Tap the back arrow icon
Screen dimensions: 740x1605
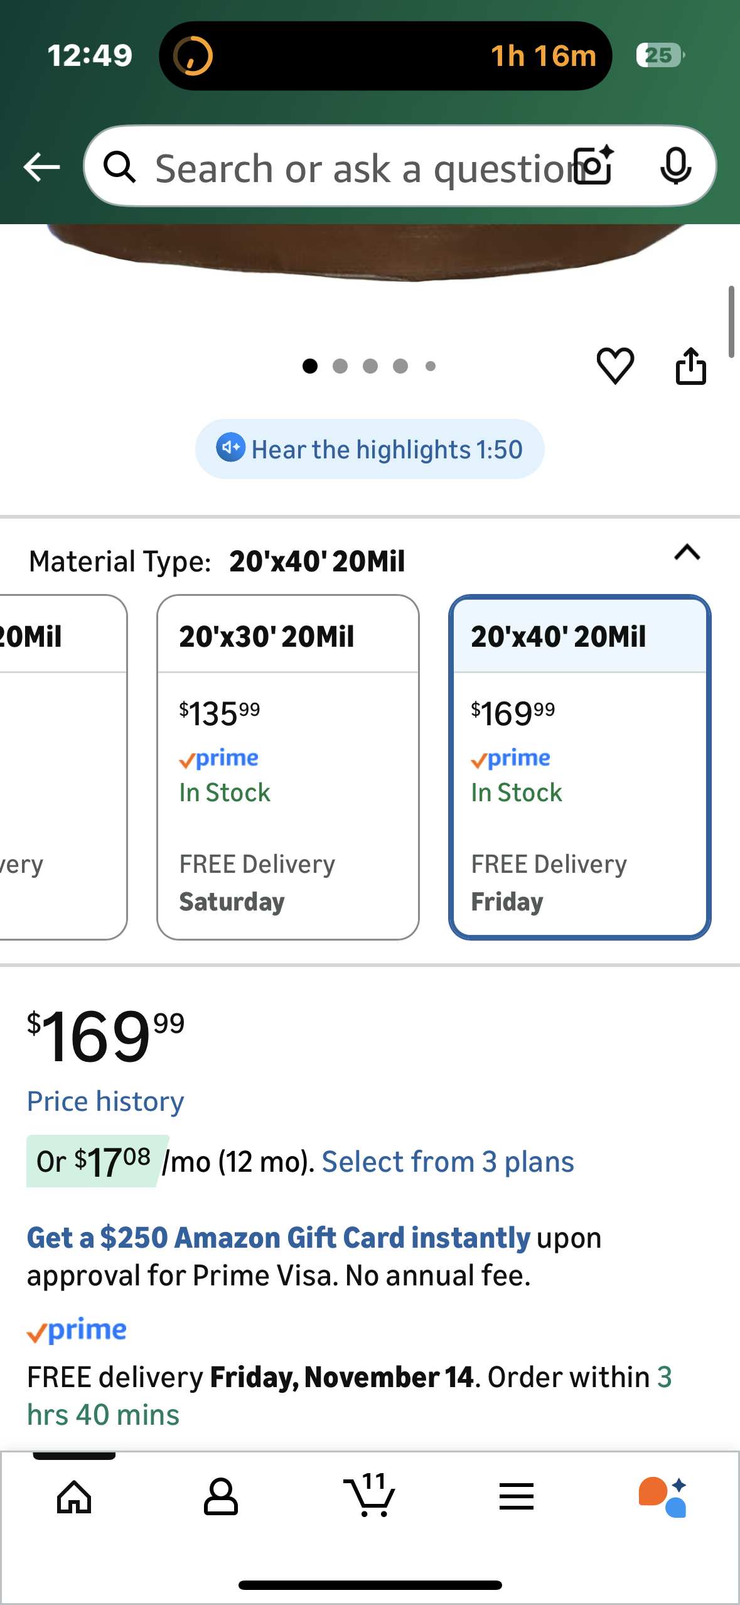pyautogui.click(x=41, y=167)
